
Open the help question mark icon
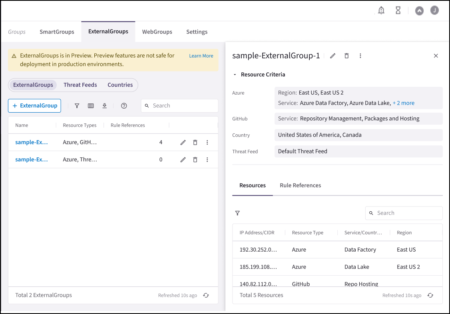point(124,106)
